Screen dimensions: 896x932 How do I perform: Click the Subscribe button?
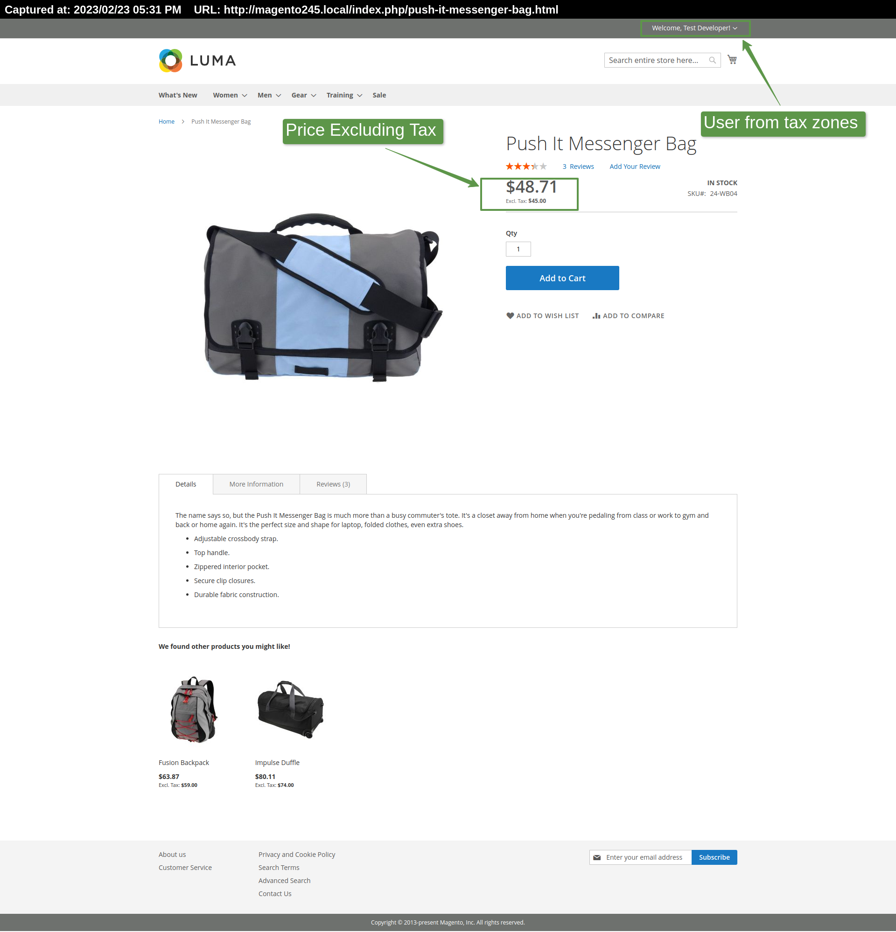(714, 857)
